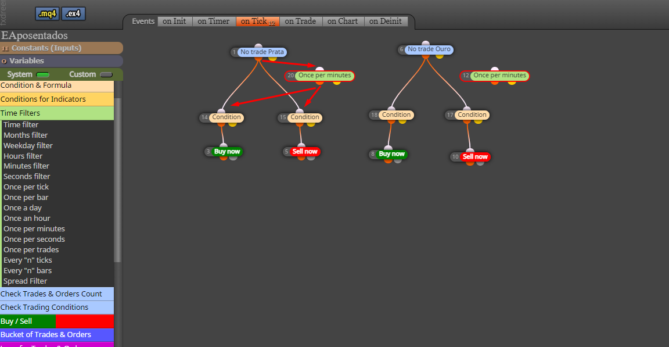Image resolution: width=669 pixels, height=347 pixels.
Task: Select Once per bar block
Action: [26, 198]
